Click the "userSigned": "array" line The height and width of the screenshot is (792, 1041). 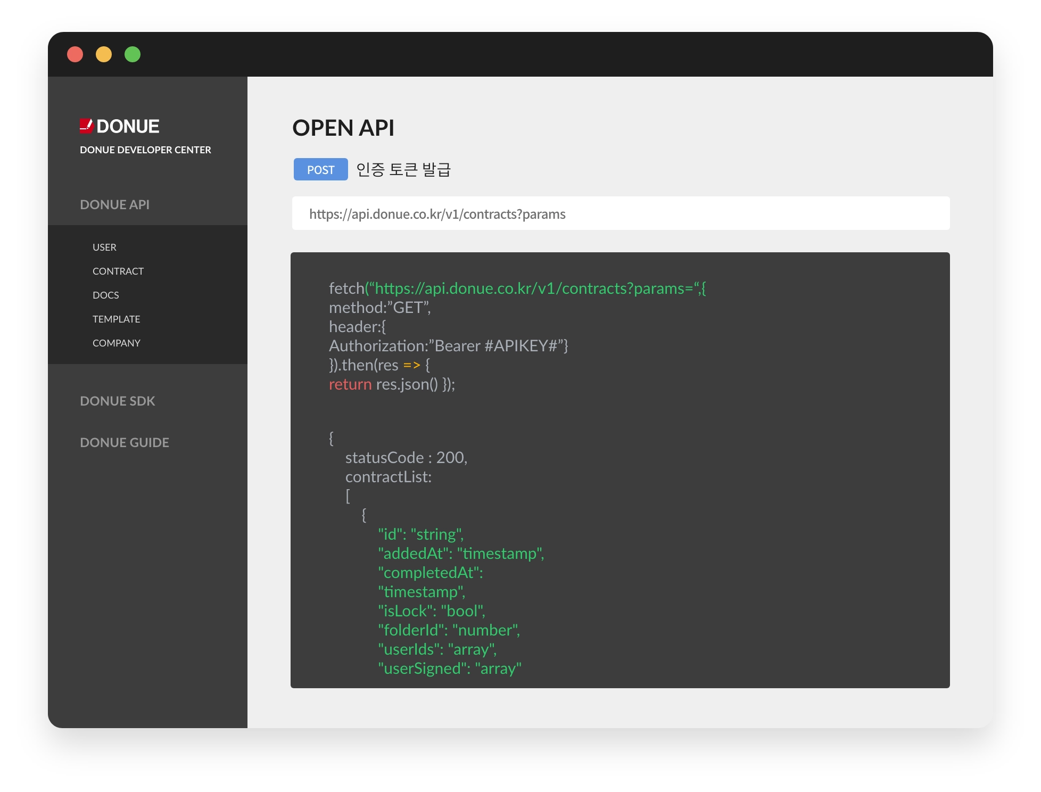click(x=450, y=669)
